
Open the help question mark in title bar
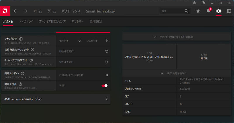click(203, 3)
